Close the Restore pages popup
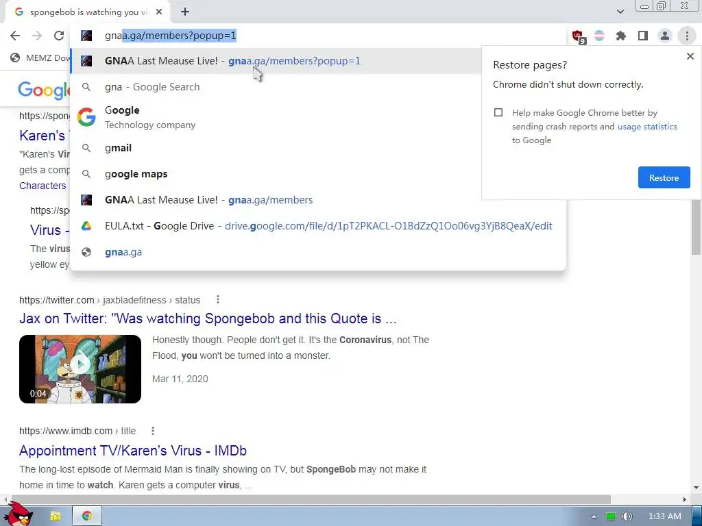The width and height of the screenshot is (702, 526). coord(690,56)
